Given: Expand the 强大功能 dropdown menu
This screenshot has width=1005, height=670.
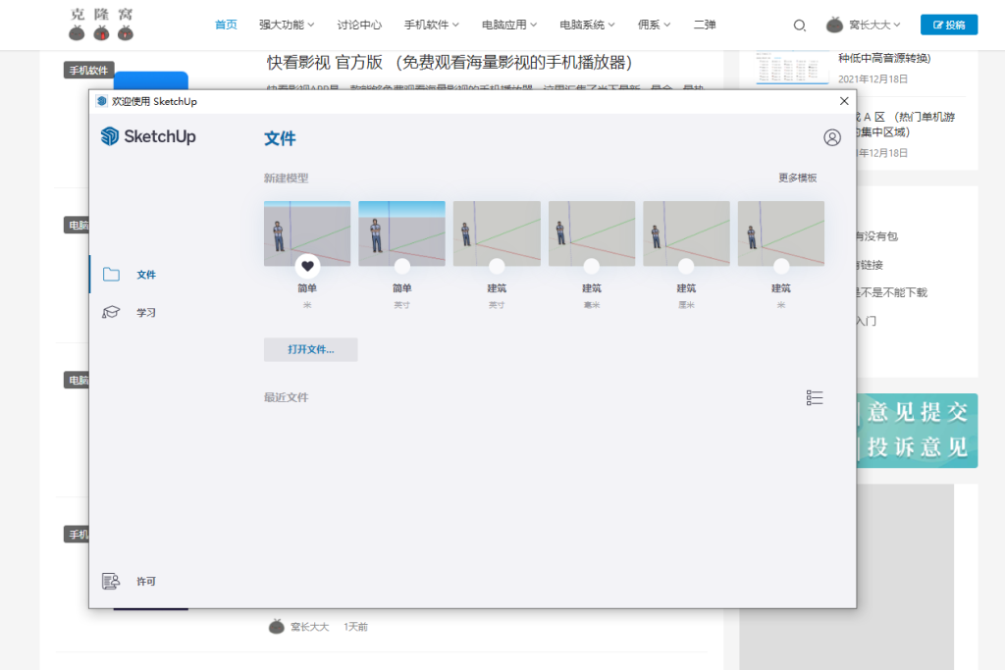Looking at the screenshot, I should [287, 25].
